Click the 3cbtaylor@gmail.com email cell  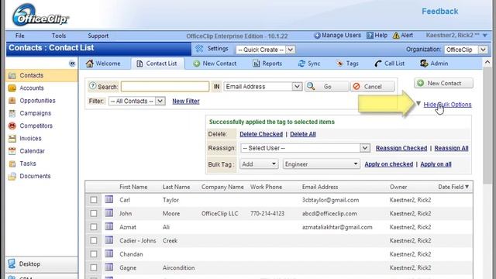click(x=330, y=200)
